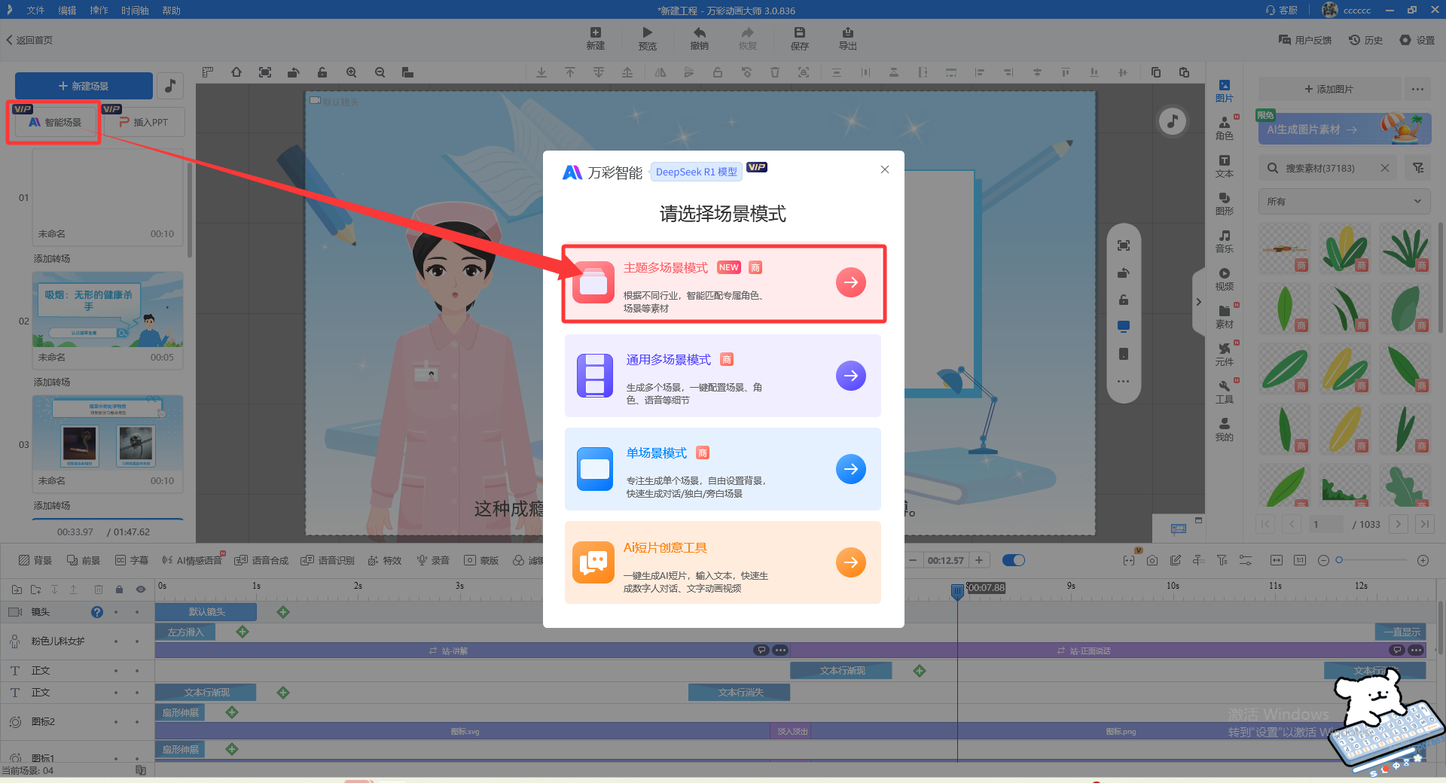Click the timeline camera snapshot icon
The height and width of the screenshot is (783, 1446).
[x=1152, y=560]
